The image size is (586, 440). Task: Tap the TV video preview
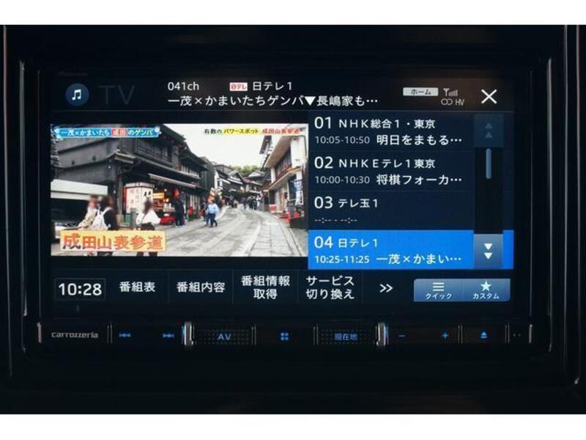pos(179,189)
